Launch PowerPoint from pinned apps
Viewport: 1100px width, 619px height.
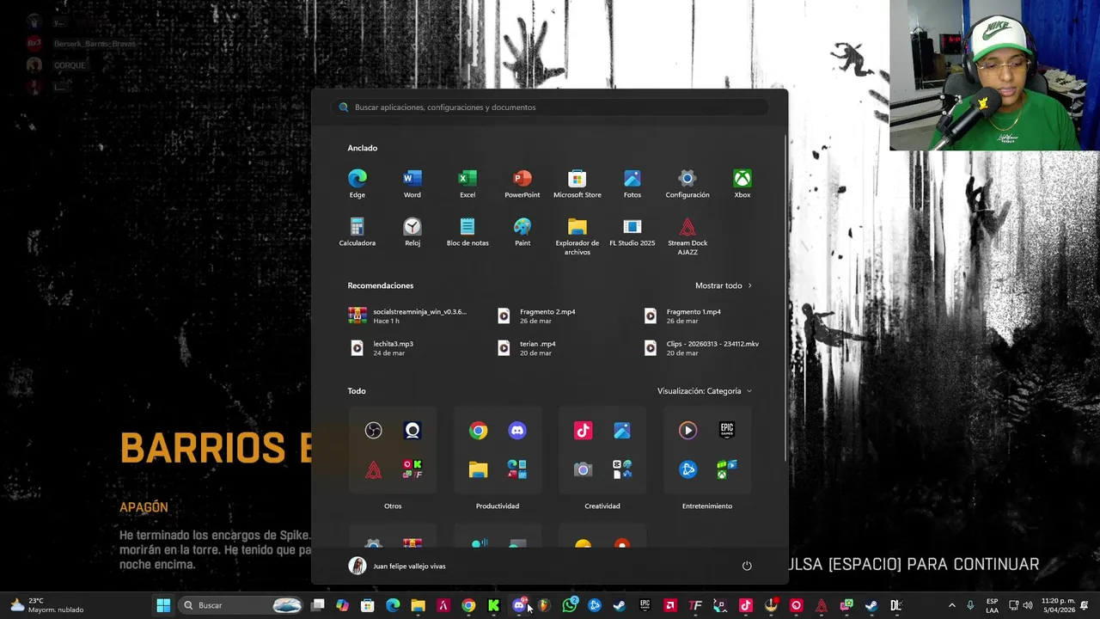click(x=522, y=183)
